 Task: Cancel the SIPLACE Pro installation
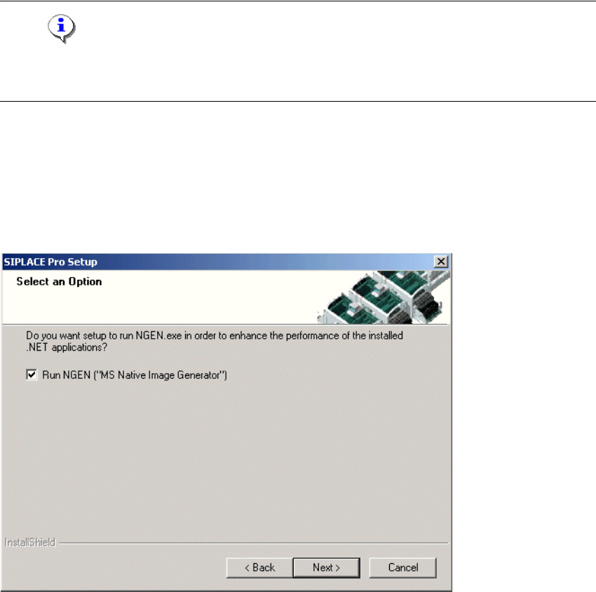tap(403, 567)
